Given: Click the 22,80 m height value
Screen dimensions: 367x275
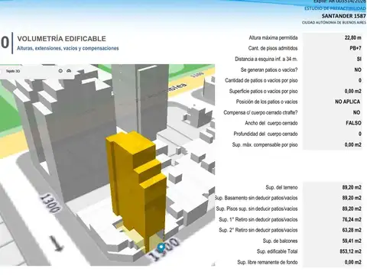Looking at the screenshot, I should pos(353,37).
